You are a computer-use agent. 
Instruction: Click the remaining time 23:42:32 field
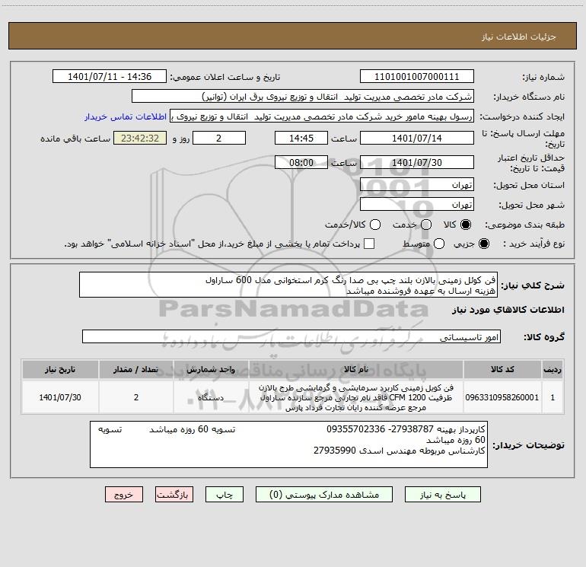point(140,138)
